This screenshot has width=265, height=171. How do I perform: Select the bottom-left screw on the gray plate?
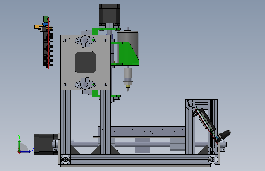(65, 85)
